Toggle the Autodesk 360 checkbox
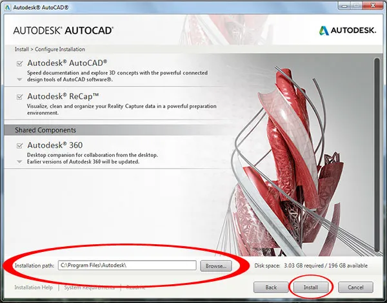Viewport: 387px width, 303px height. coord(19,145)
